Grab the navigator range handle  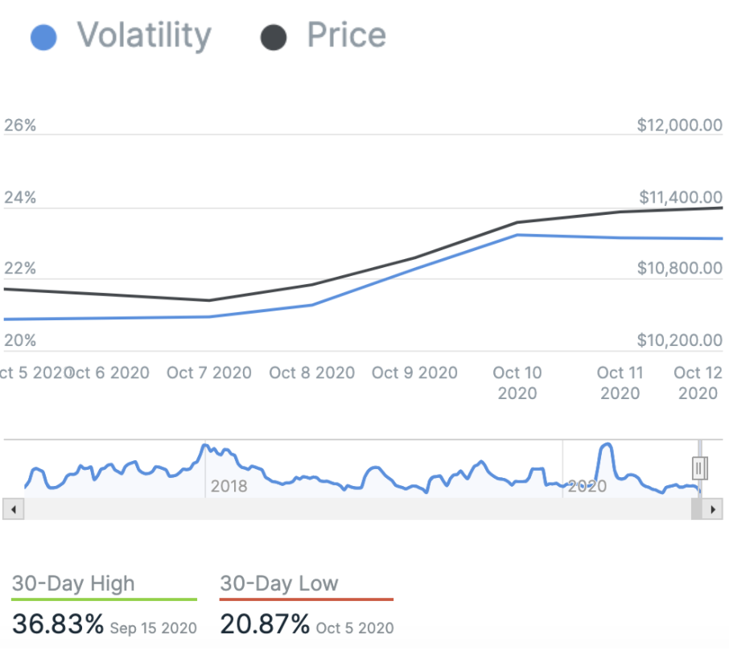pyautogui.click(x=699, y=467)
